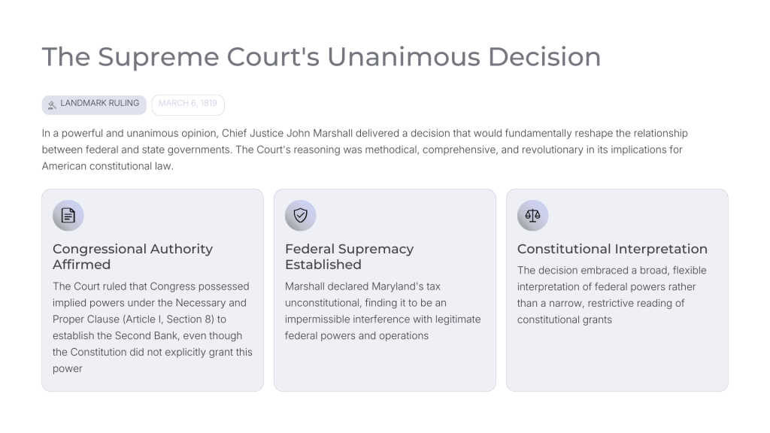The width and height of the screenshot is (770, 433).
Task: Click the Maryland's tax unconstitutional description text
Action: click(x=383, y=311)
